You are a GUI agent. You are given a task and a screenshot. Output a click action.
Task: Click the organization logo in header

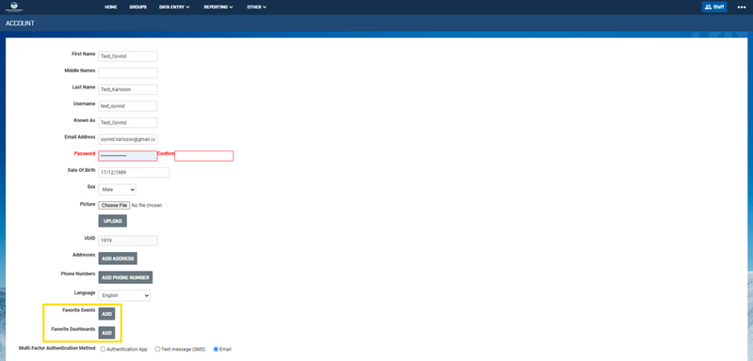[13, 7]
